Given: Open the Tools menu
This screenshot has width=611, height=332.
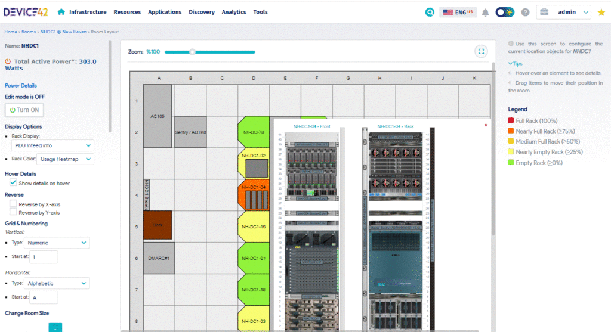Looking at the screenshot, I should 260,12.
